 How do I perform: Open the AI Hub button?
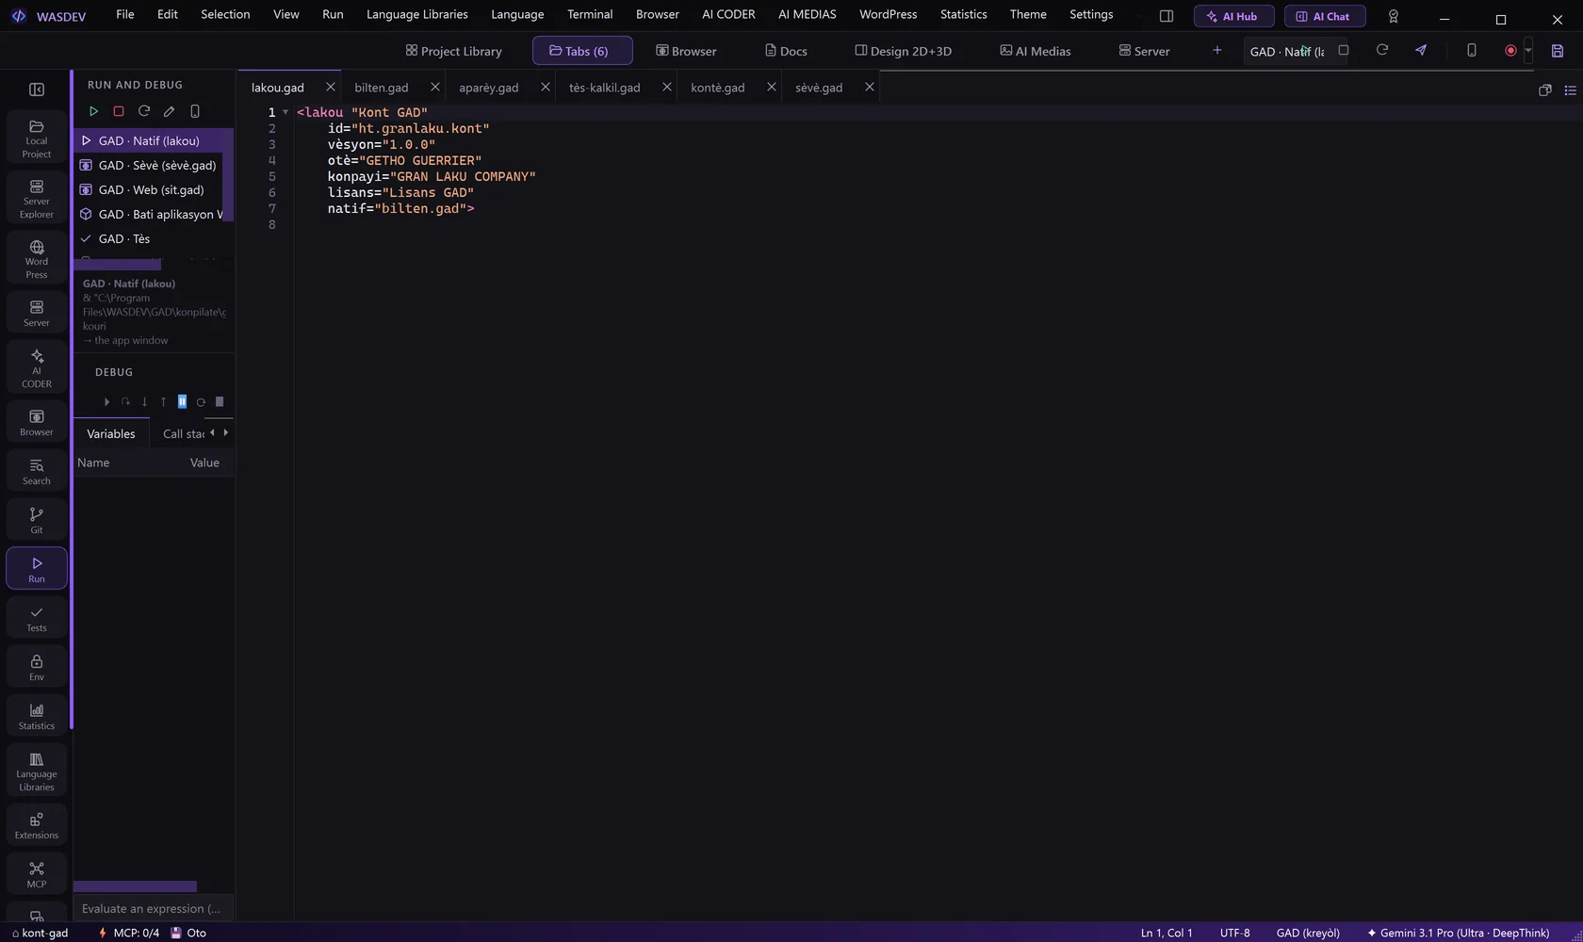coord(1233,16)
